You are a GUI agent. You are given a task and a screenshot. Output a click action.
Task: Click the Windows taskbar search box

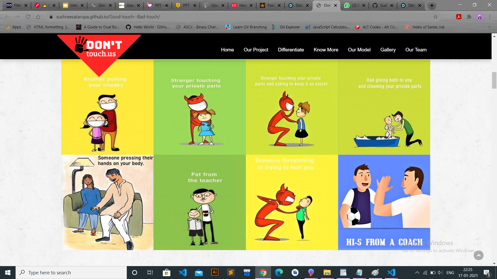(x=71, y=273)
